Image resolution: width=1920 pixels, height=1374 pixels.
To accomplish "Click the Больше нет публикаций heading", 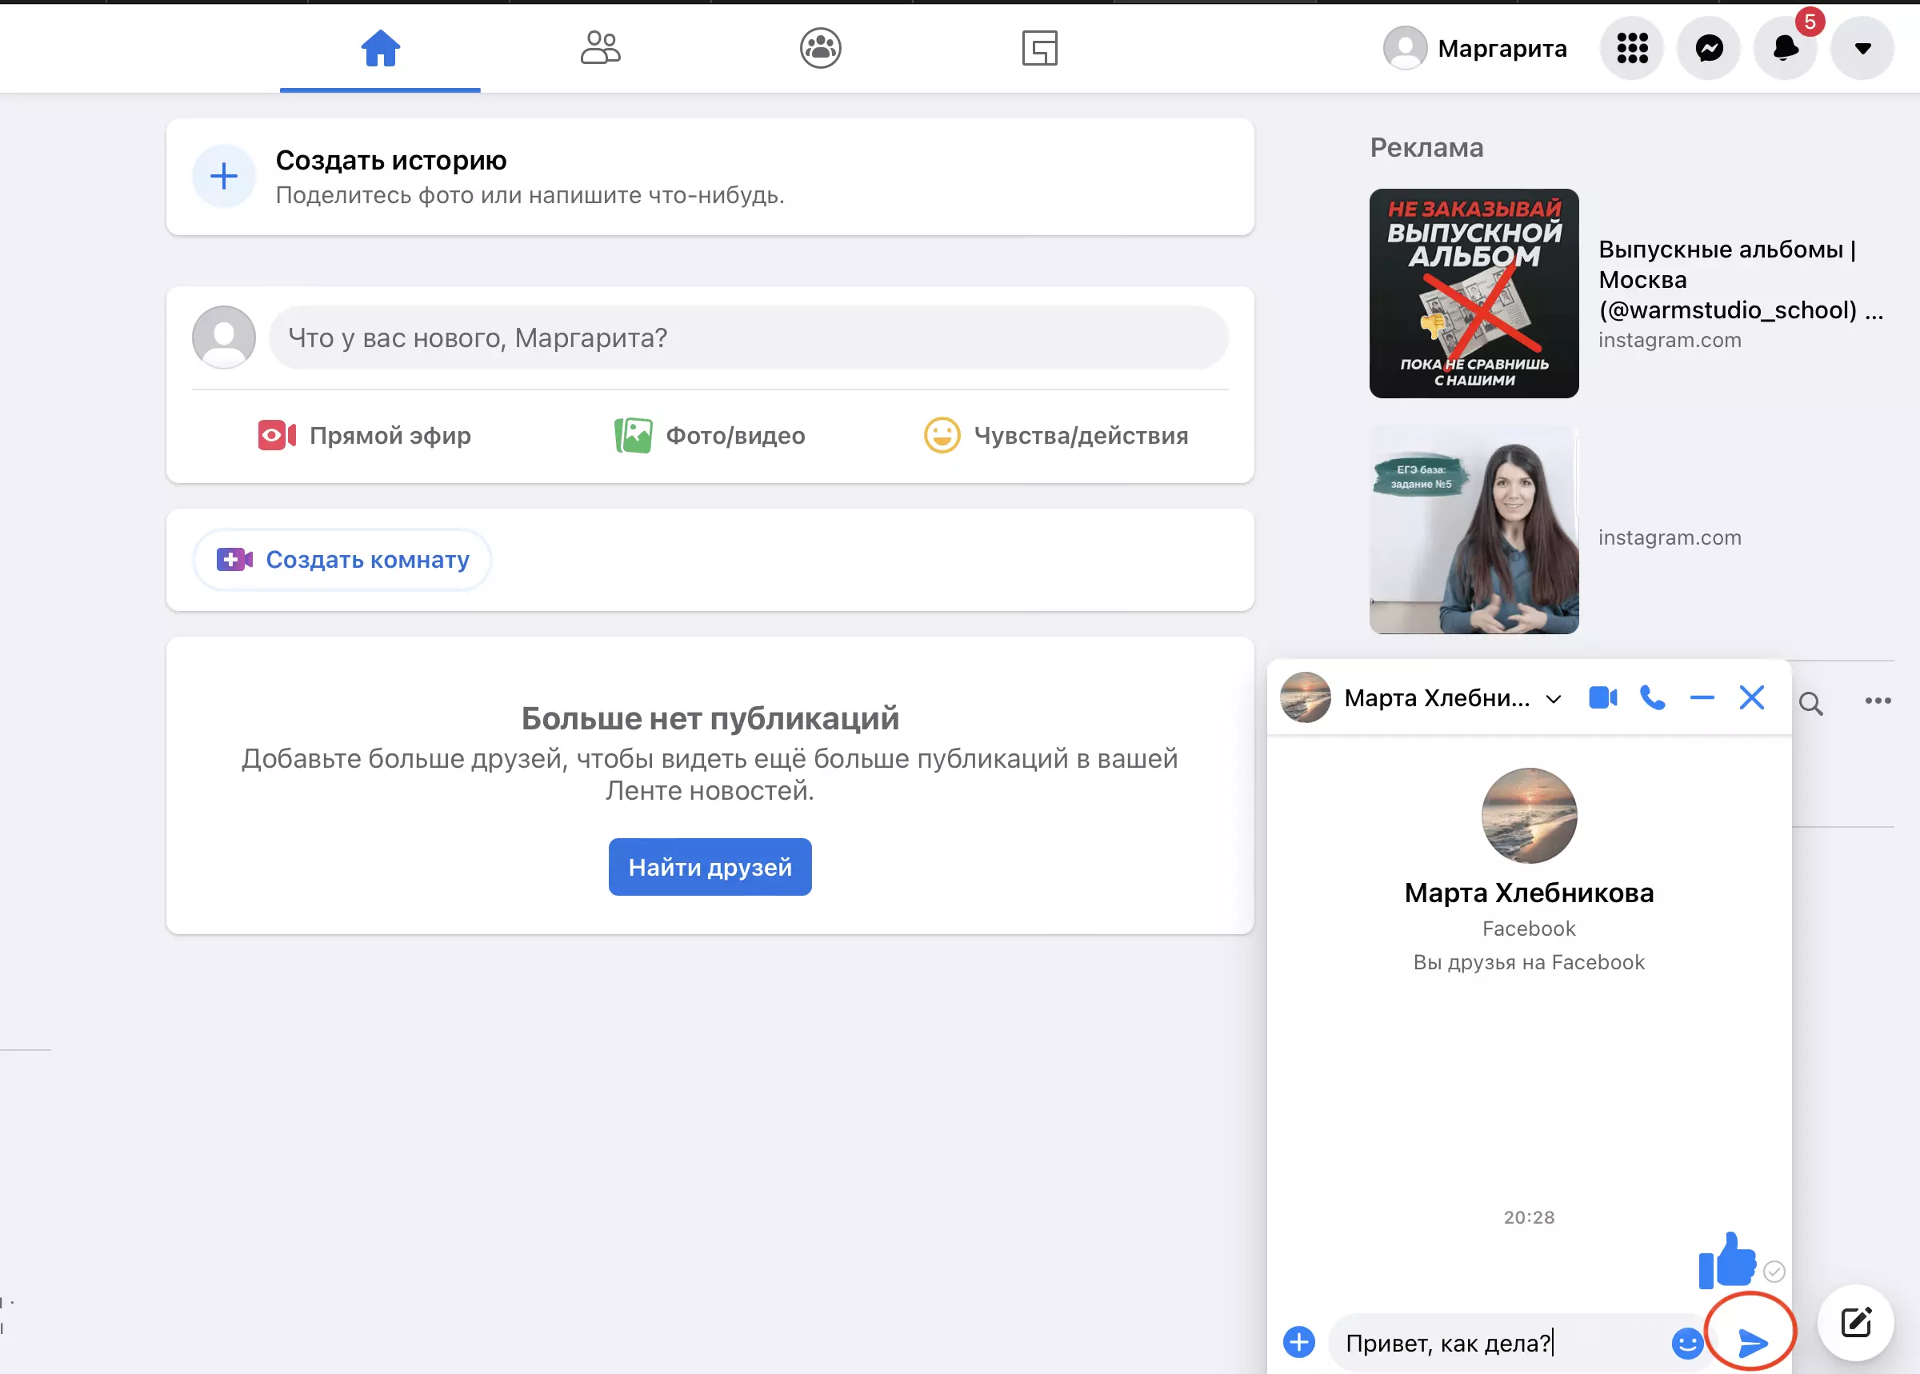I will click(x=710, y=718).
